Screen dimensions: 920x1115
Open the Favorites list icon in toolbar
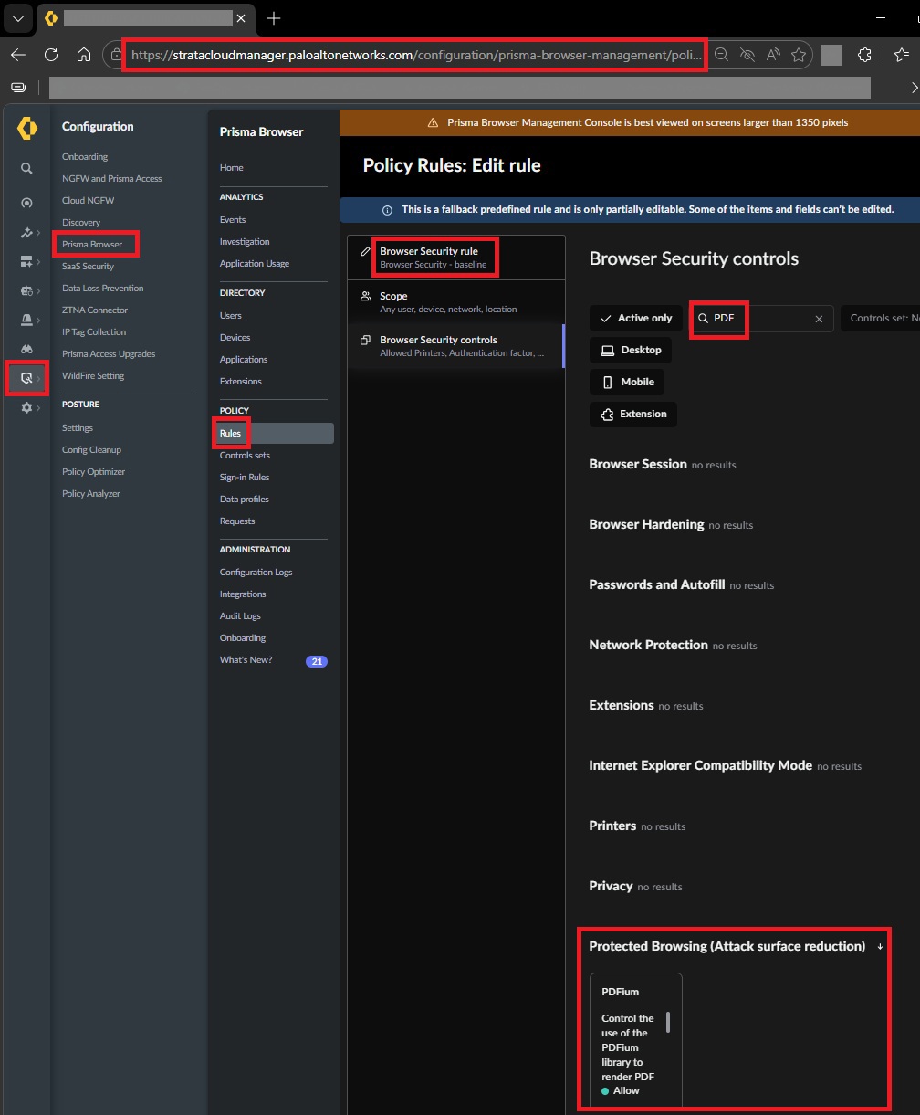(x=902, y=55)
